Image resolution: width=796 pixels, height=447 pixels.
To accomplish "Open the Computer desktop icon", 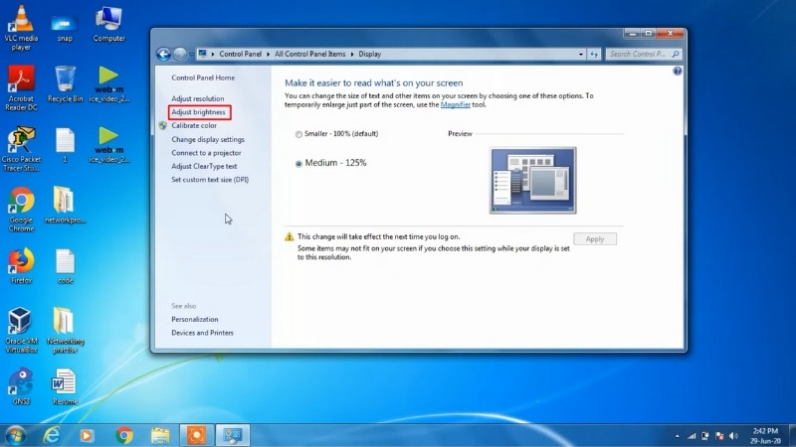I will (x=109, y=24).
